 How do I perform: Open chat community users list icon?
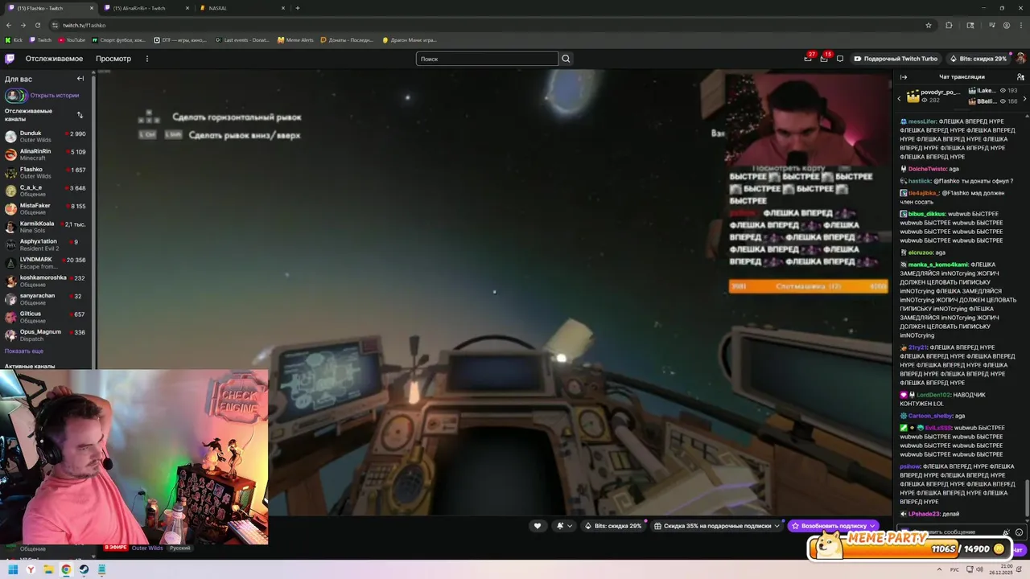click(x=1020, y=77)
